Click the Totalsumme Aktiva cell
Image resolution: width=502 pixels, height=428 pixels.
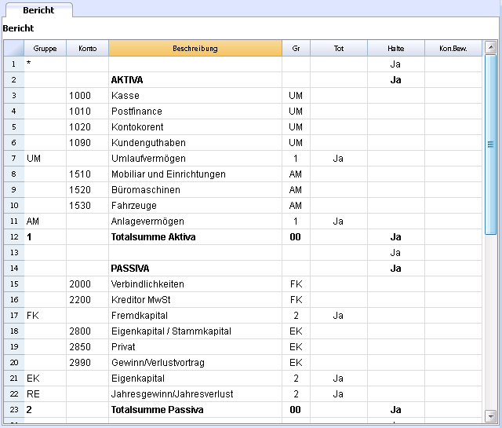click(x=195, y=237)
